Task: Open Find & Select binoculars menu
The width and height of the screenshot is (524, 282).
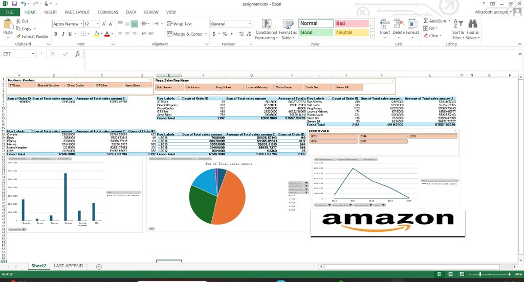Action: [x=472, y=30]
